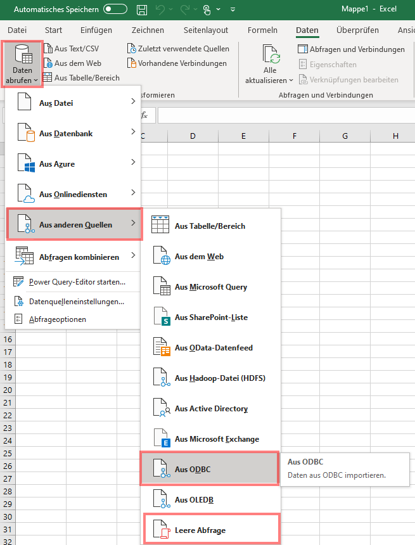Click the Alle aktualisieren refresh icon
Viewport: 415px width, 545px height.
(x=270, y=54)
